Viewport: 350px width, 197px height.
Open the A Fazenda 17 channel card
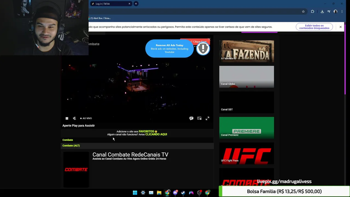click(x=246, y=51)
